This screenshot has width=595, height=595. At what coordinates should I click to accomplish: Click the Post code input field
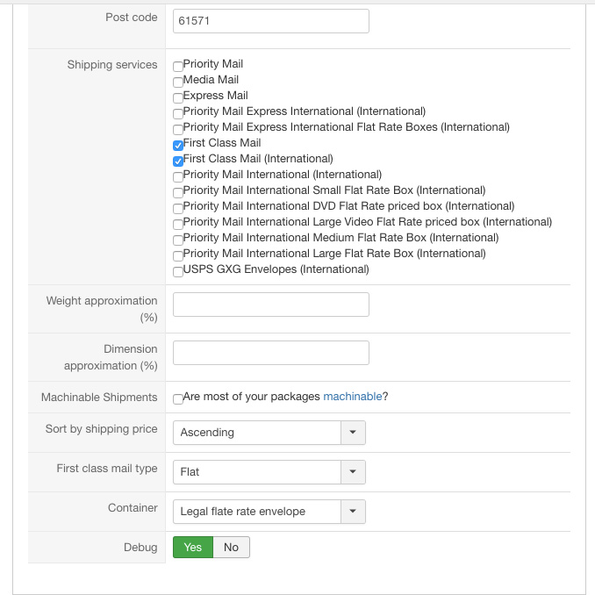tap(270, 21)
